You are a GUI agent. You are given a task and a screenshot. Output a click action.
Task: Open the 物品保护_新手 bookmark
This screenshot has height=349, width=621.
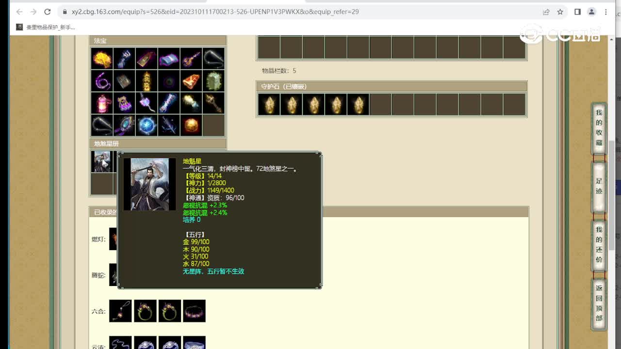point(46,27)
